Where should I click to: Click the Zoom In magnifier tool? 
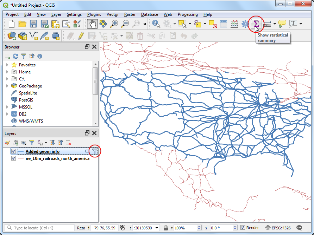pyautogui.click(x=114, y=24)
